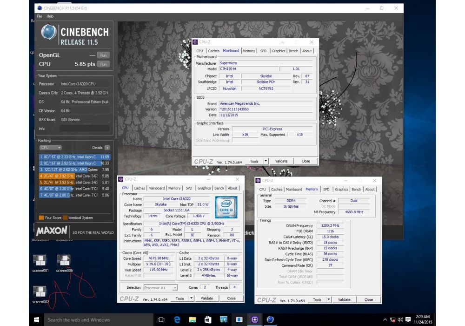This screenshot has height=326, width=465.
Task: Open the File menu in Cinebench
Action: tap(40, 16)
